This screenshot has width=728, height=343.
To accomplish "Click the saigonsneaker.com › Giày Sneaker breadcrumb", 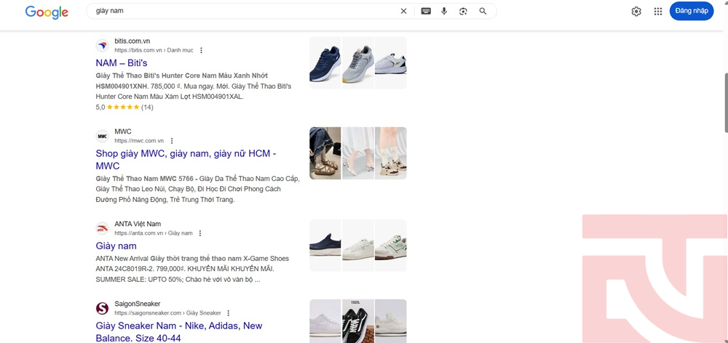I will (167, 313).
